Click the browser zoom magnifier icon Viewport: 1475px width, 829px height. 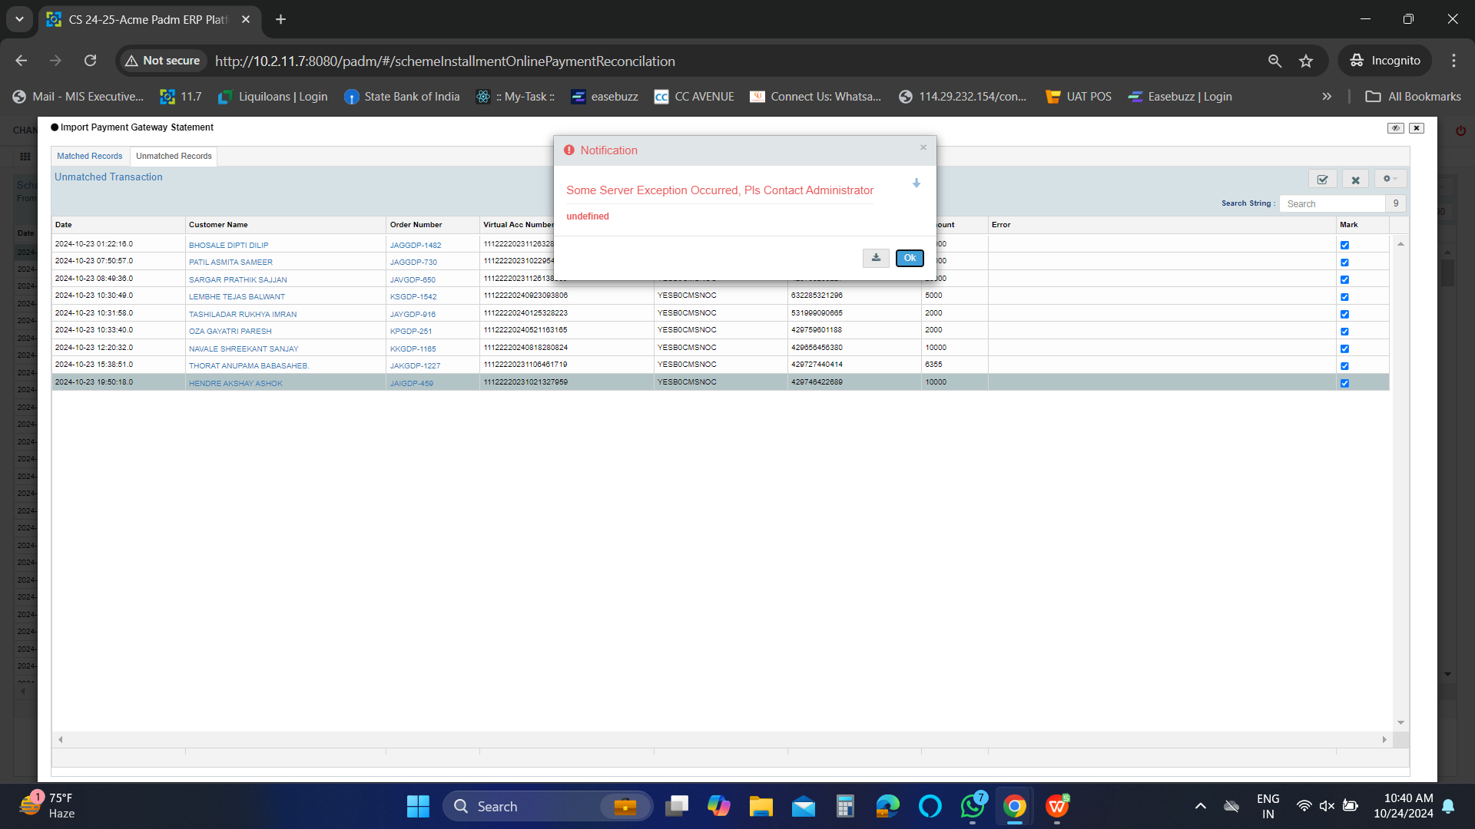(1274, 61)
